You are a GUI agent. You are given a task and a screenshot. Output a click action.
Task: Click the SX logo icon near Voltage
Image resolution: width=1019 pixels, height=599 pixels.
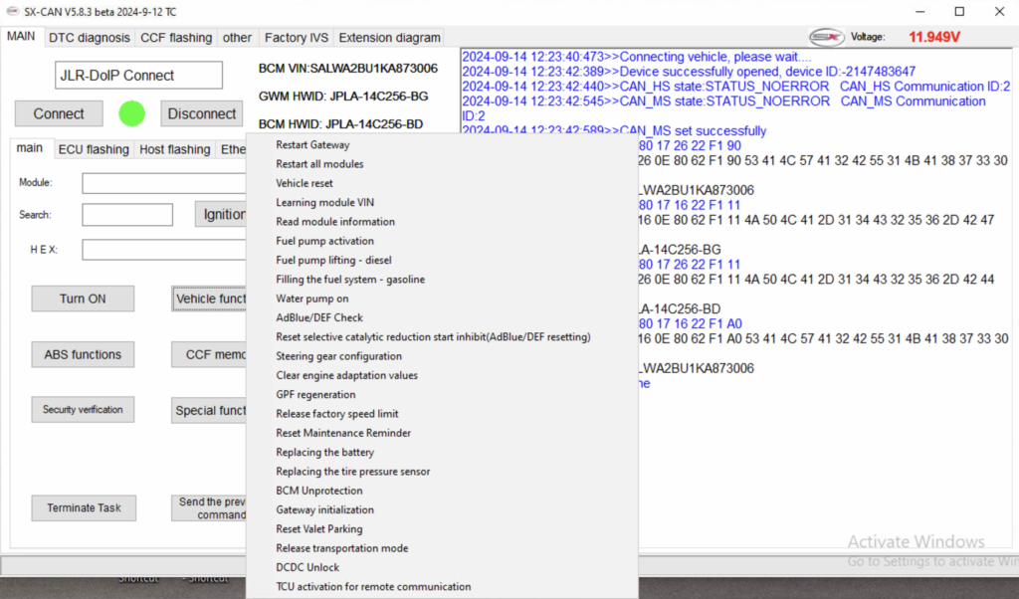(x=826, y=37)
